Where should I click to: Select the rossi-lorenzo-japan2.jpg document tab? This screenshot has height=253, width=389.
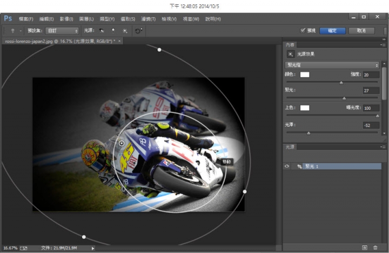point(60,41)
